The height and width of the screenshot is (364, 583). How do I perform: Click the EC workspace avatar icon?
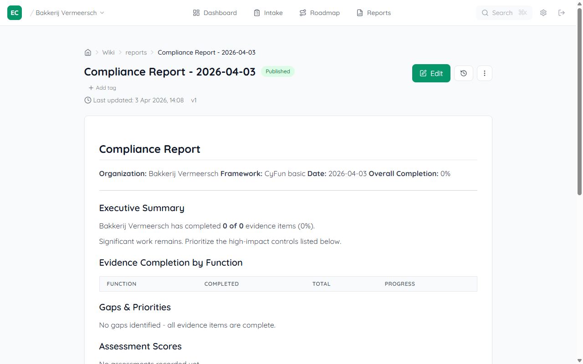[x=14, y=12]
